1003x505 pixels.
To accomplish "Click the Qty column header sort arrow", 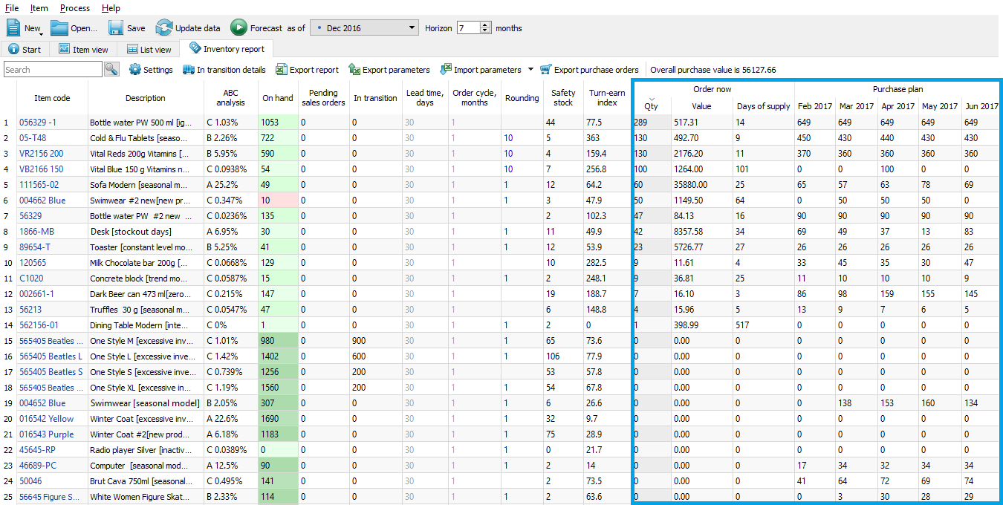I will point(652,99).
